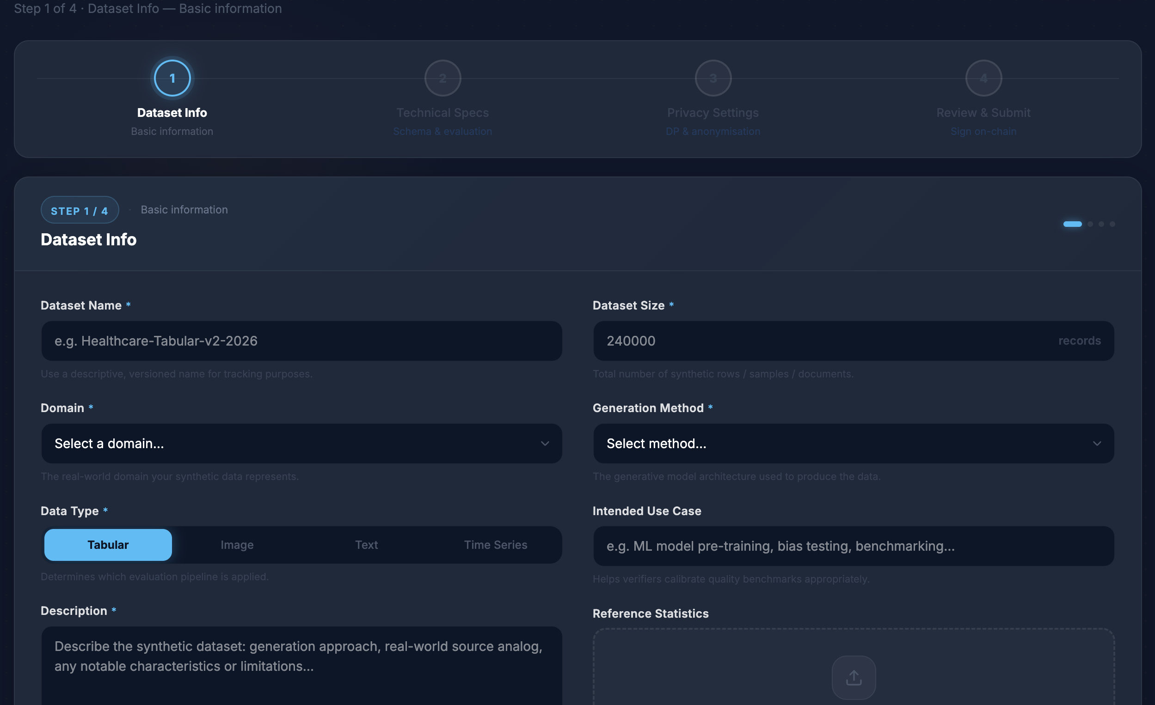This screenshot has height=705, width=1155.
Task: Click the Privacy Settings step label
Action: [x=713, y=113]
